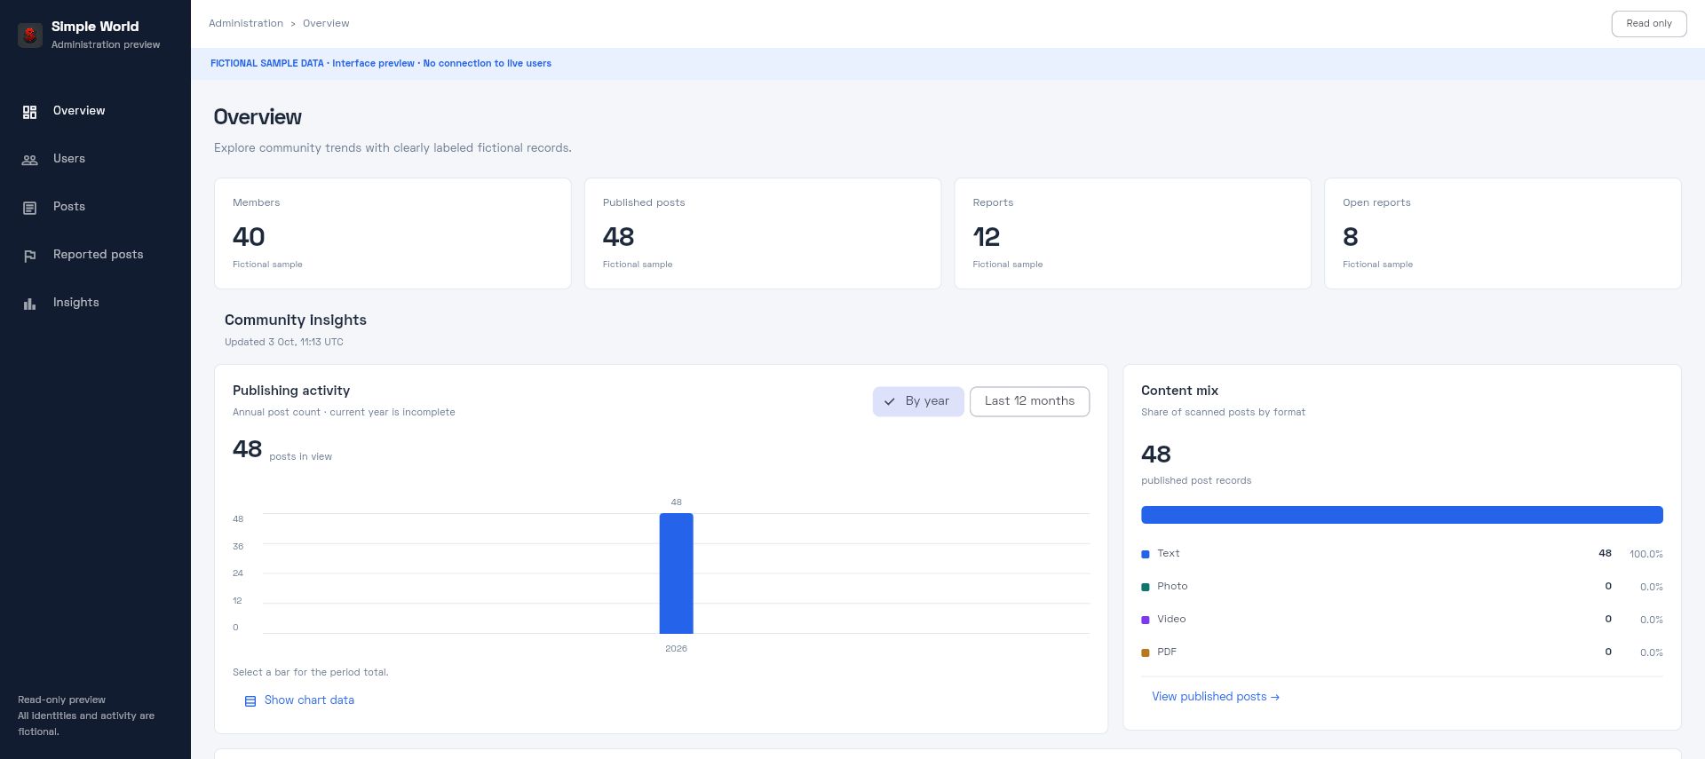Viewport: 1705px width, 759px height.
Task: Follow the View published posts link
Action: (1215, 697)
